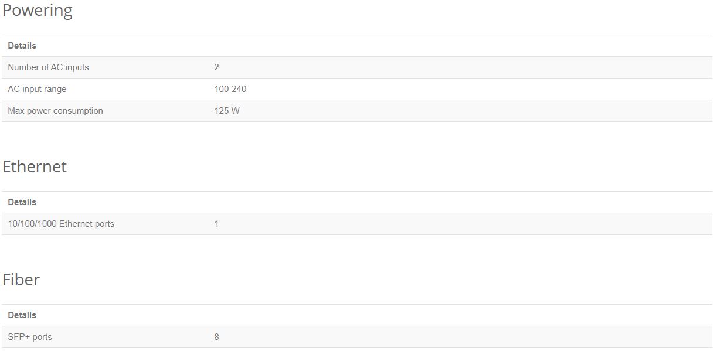714x351 pixels.
Task: Click the AC input range table row
Action: point(357,89)
